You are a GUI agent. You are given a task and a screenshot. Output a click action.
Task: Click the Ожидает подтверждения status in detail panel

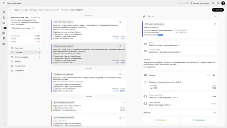[155, 24]
